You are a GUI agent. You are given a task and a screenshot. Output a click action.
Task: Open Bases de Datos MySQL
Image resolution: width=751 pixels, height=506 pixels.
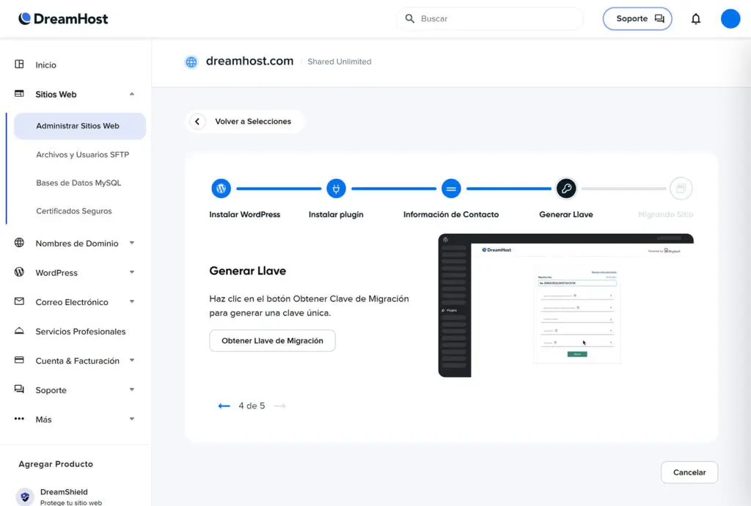78,183
